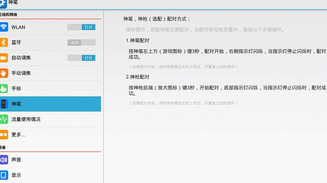The width and height of the screenshot is (327, 183).
Task: Click the 神笔 remote pen icon
Action: pyautogui.click(x=4, y=104)
